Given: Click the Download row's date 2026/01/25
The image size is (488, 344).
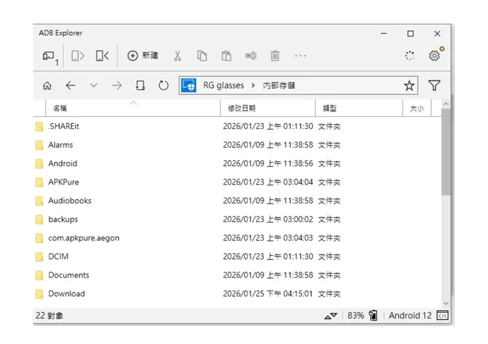Looking at the screenshot, I should tap(244, 294).
